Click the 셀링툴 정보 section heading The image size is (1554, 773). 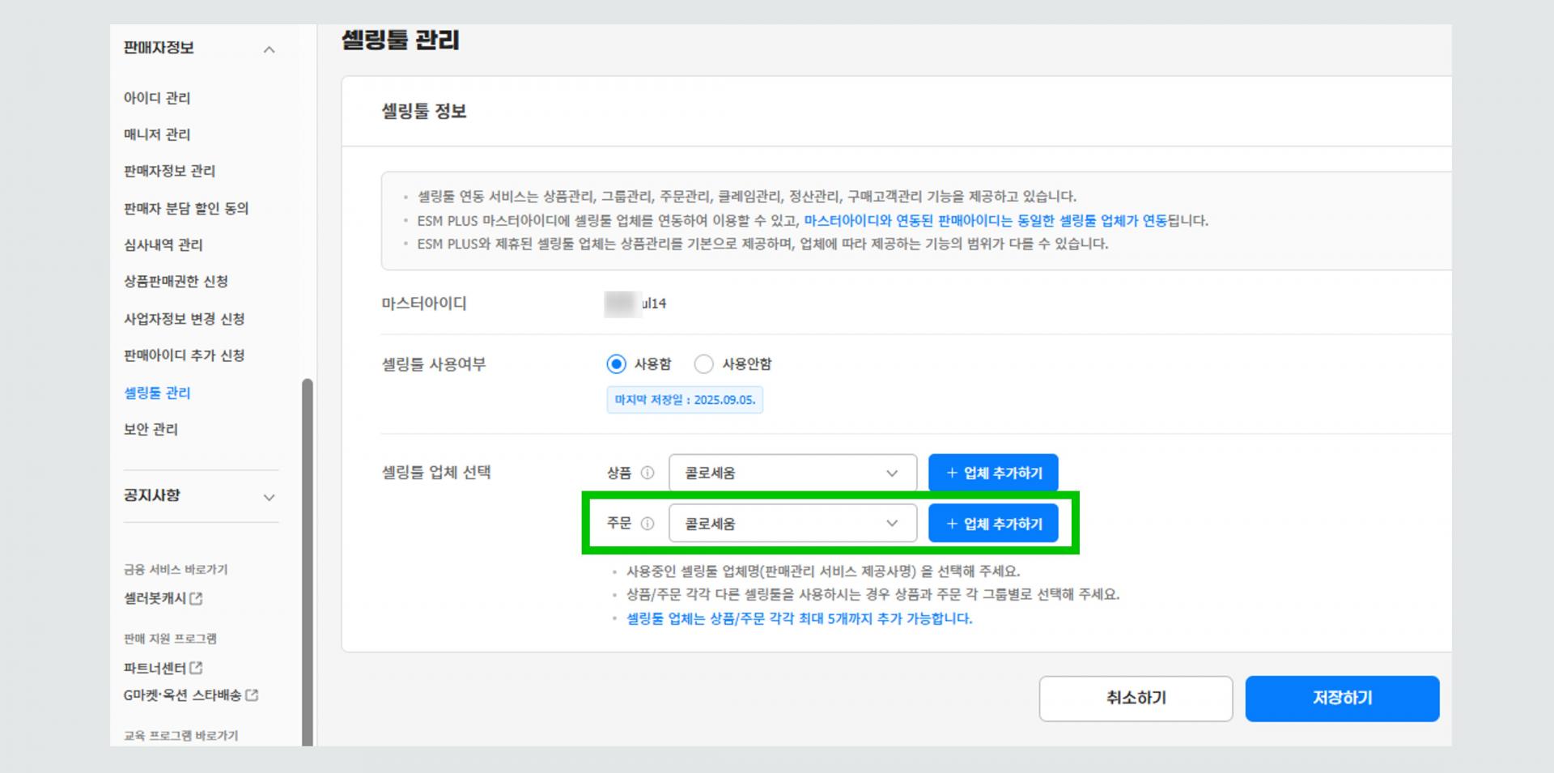424,111
